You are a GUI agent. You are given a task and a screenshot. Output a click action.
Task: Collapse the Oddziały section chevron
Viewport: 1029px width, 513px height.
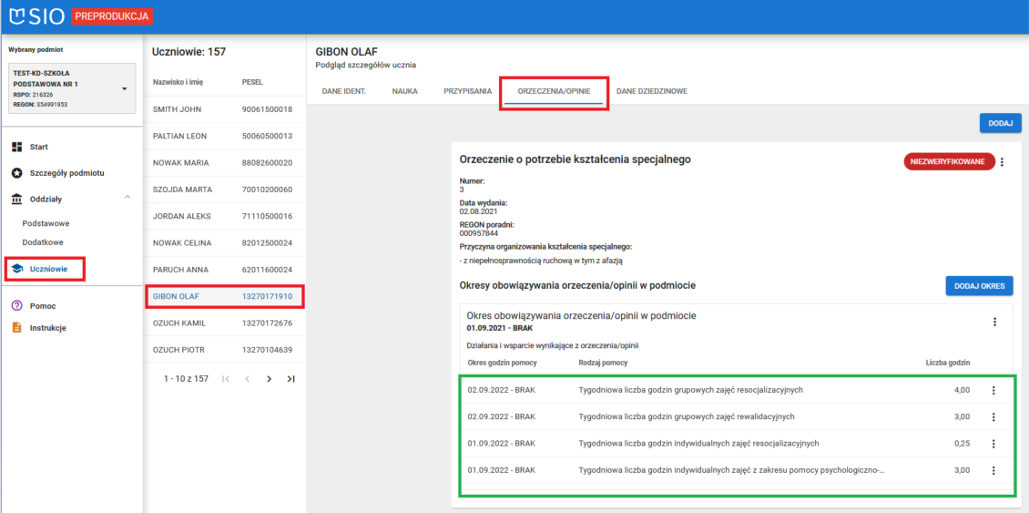click(x=127, y=198)
